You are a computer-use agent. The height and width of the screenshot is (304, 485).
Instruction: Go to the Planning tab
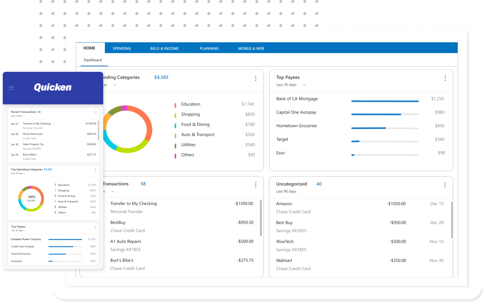point(209,48)
